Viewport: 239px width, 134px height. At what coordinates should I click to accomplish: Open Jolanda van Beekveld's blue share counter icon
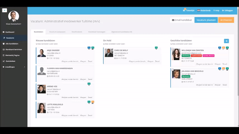pos(220,69)
